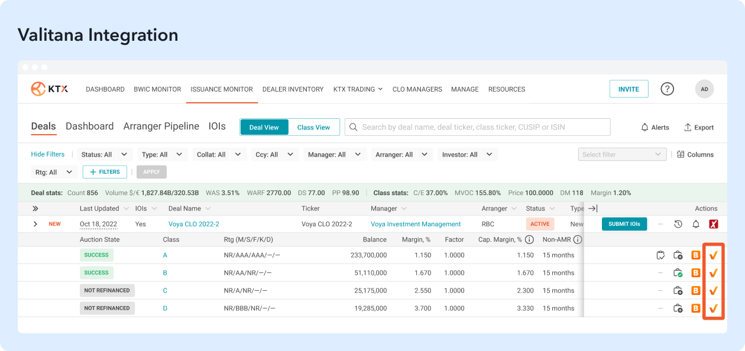Open the history clock icon for Voya CLO 2022-2
Viewport: 745px width, 351px height.
pos(678,224)
